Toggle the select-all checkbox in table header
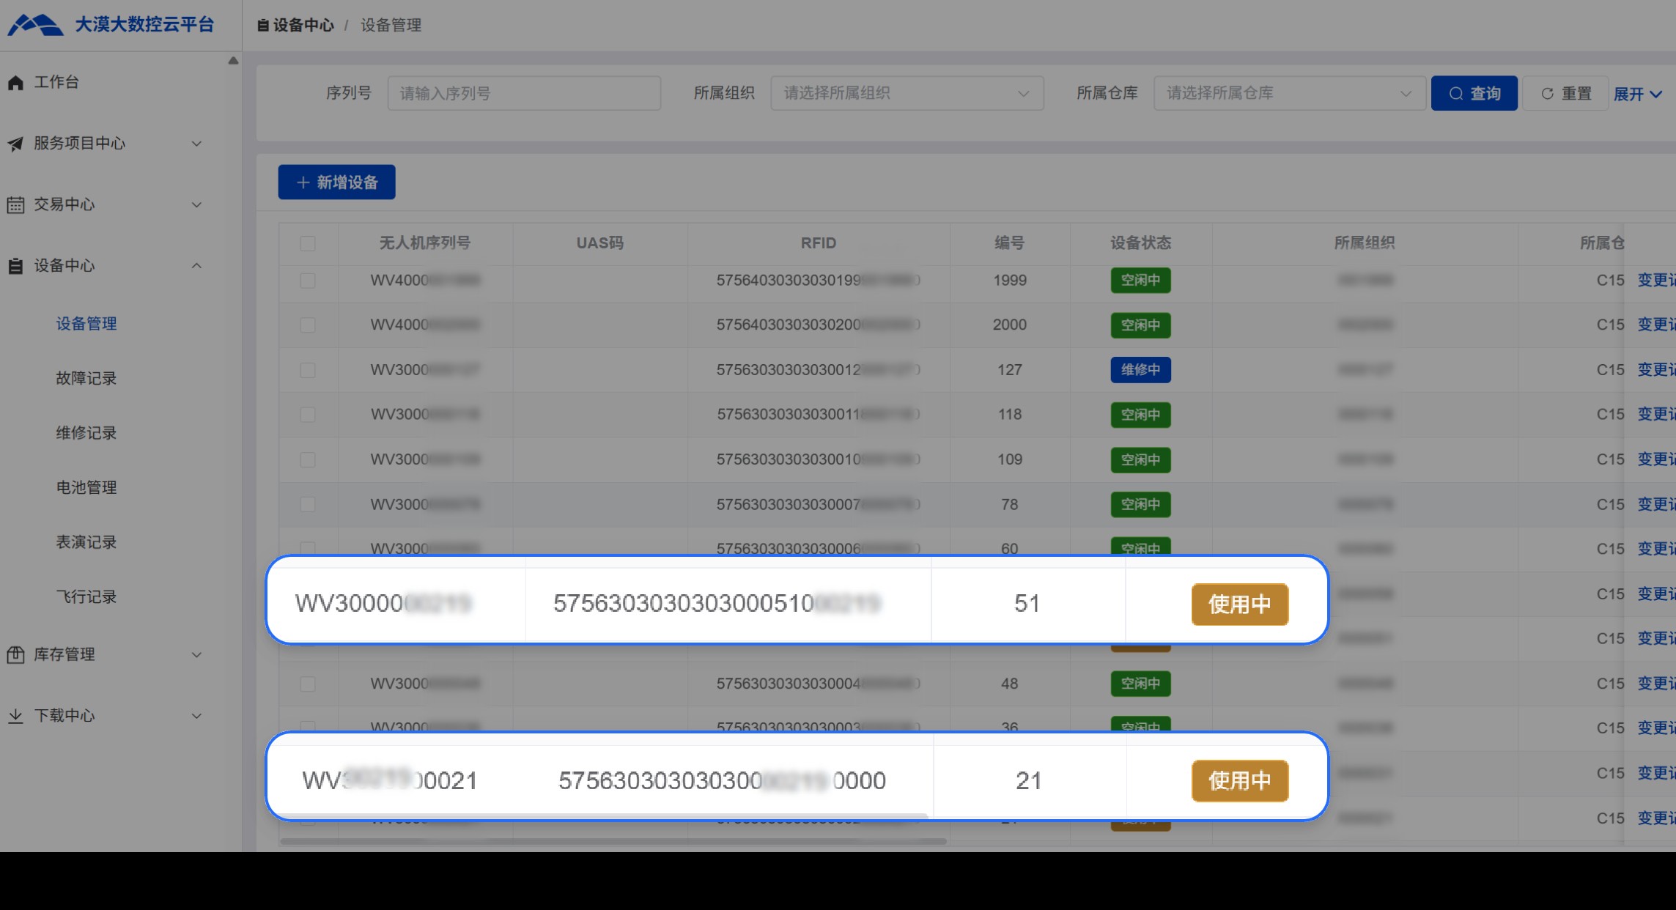The width and height of the screenshot is (1676, 910). [308, 243]
